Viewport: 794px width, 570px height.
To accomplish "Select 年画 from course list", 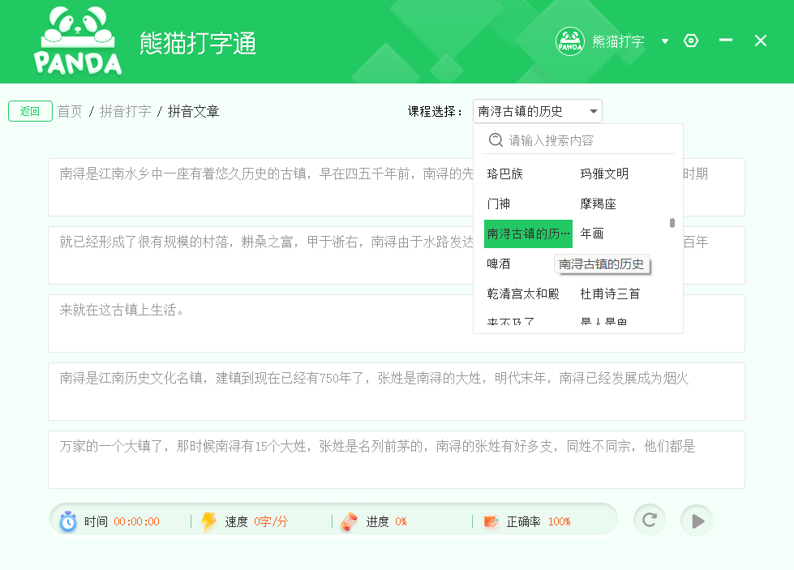I will 592,234.
